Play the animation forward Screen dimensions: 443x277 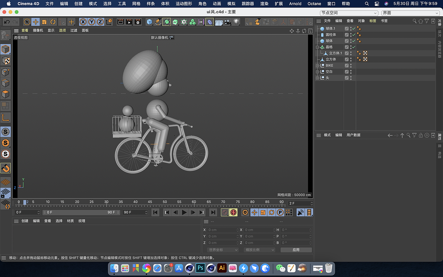[184, 212]
